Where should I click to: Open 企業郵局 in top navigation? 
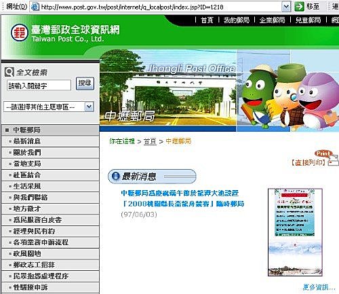click(x=272, y=20)
